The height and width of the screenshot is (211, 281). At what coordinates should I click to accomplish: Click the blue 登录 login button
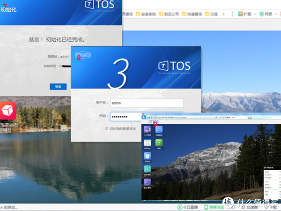click(x=58, y=87)
